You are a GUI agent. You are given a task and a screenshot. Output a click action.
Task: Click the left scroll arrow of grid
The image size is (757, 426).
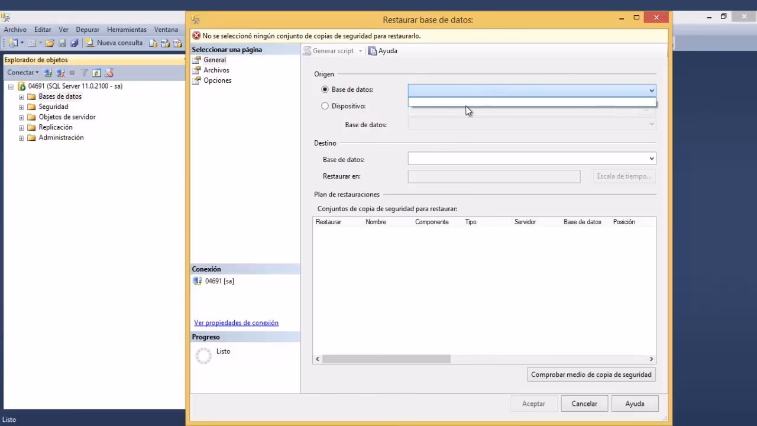(x=318, y=359)
